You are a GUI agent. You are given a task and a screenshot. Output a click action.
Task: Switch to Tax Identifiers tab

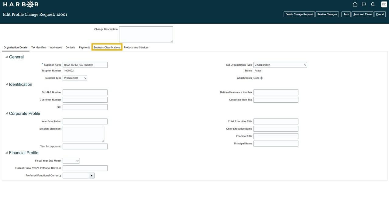point(39,48)
